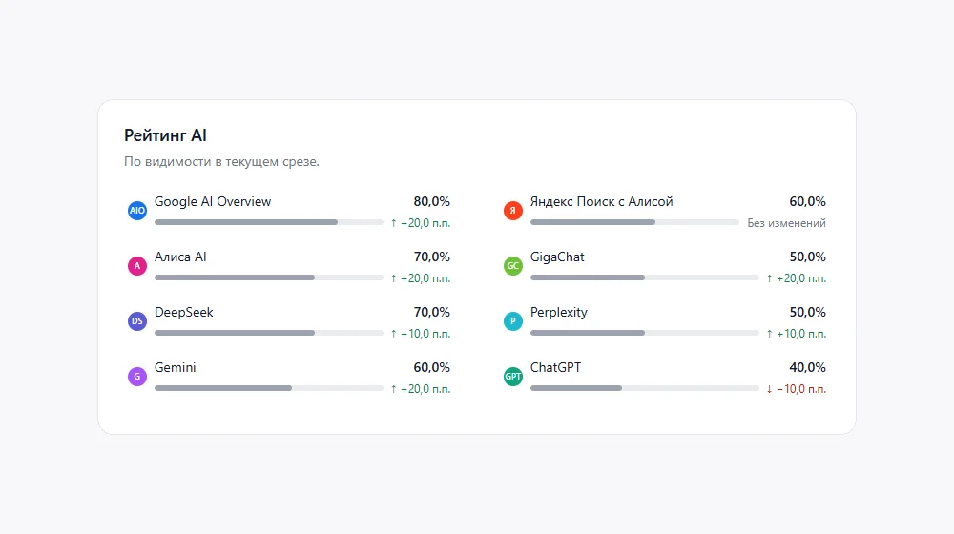Click the ChatGPT progress bar

644,389
